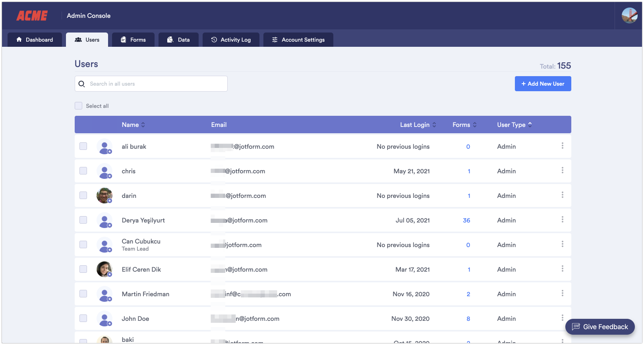
Task: Open three-dot menu for Derya Yeşilyurt
Action: 562,220
